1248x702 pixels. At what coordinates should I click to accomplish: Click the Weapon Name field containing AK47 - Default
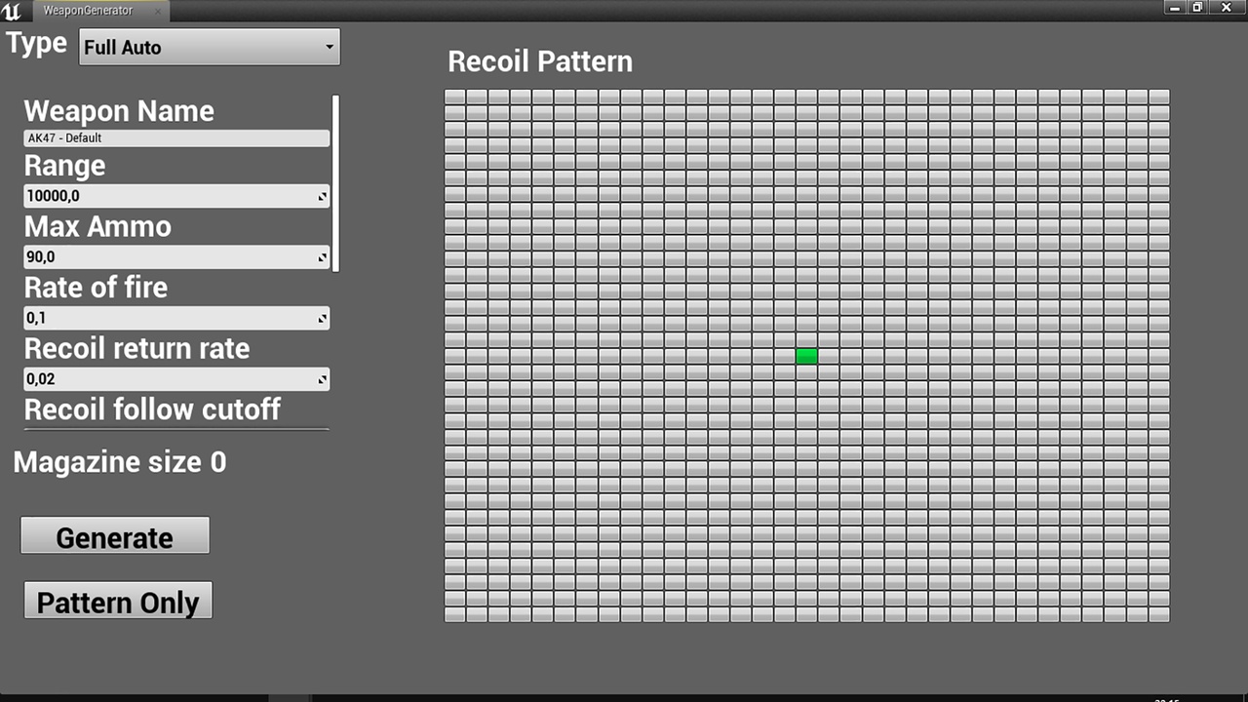coord(175,138)
